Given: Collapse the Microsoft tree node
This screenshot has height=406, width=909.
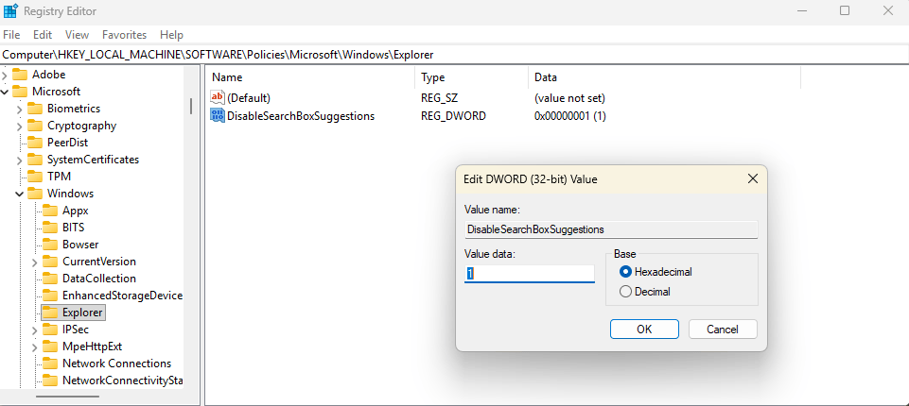Looking at the screenshot, I should pos(6,92).
